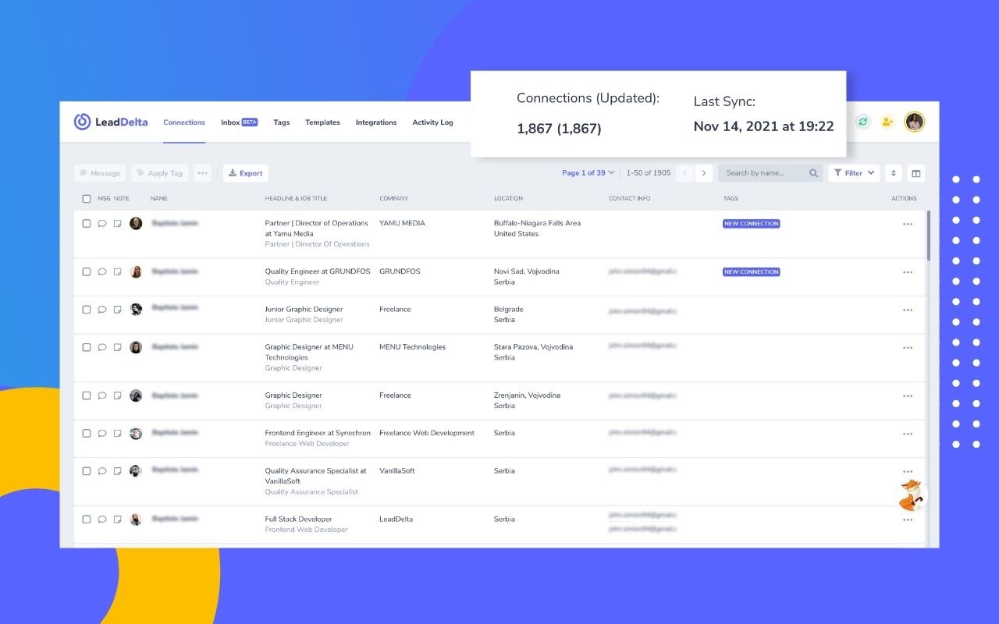Click the Apply Tag button
999x624 pixels.
click(159, 173)
